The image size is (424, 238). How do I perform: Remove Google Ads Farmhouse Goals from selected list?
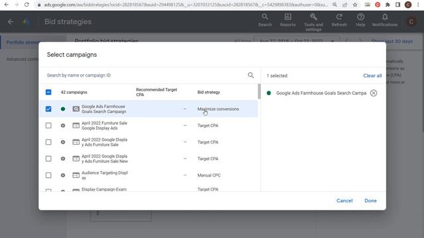click(374, 93)
